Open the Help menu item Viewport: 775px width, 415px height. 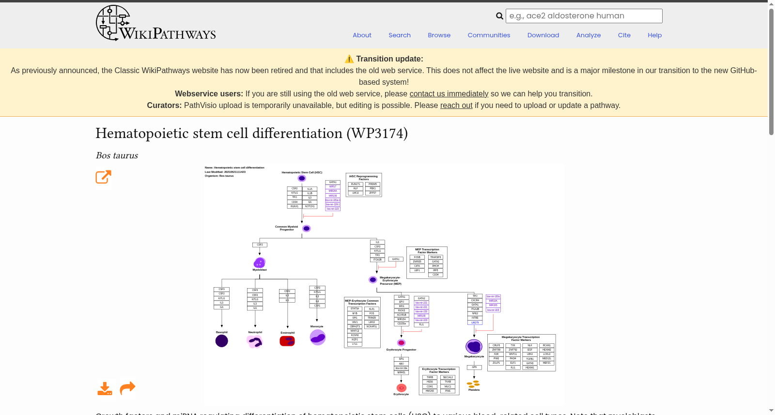[654, 35]
